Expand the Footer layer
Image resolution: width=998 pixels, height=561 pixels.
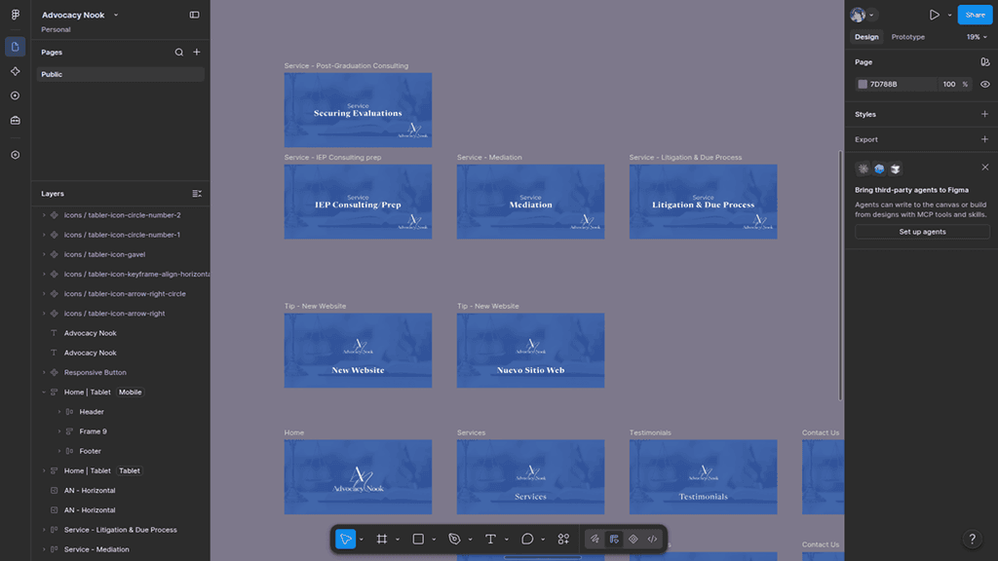[x=59, y=452]
